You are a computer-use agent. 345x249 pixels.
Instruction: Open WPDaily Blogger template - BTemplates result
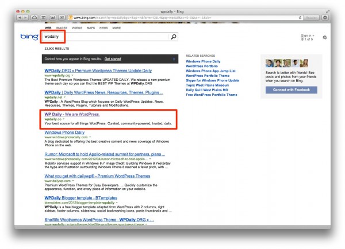(80, 198)
